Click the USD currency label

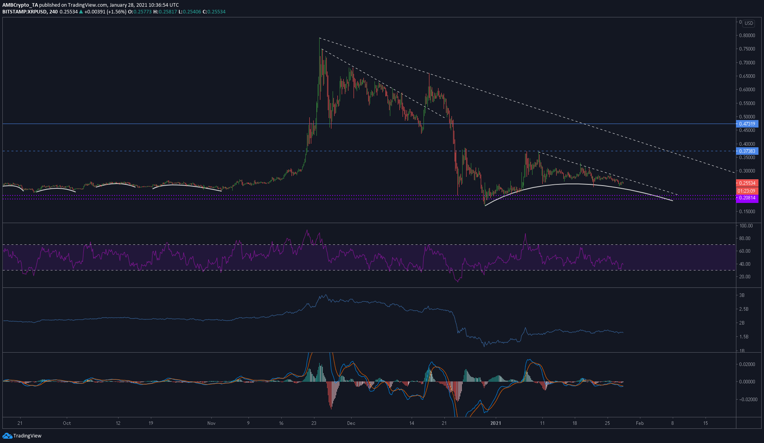(749, 23)
